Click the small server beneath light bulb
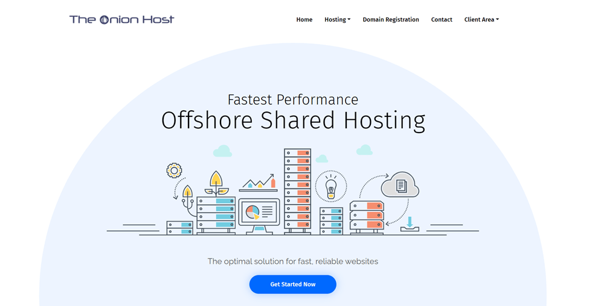The image size is (589, 306). (x=331, y=220)
